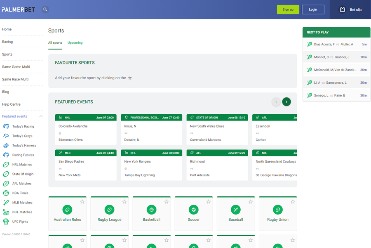Image resolution: width=371 pixels, height=248 pixels.
Task: Open Racing Futures icon
Action: [6, 155]
